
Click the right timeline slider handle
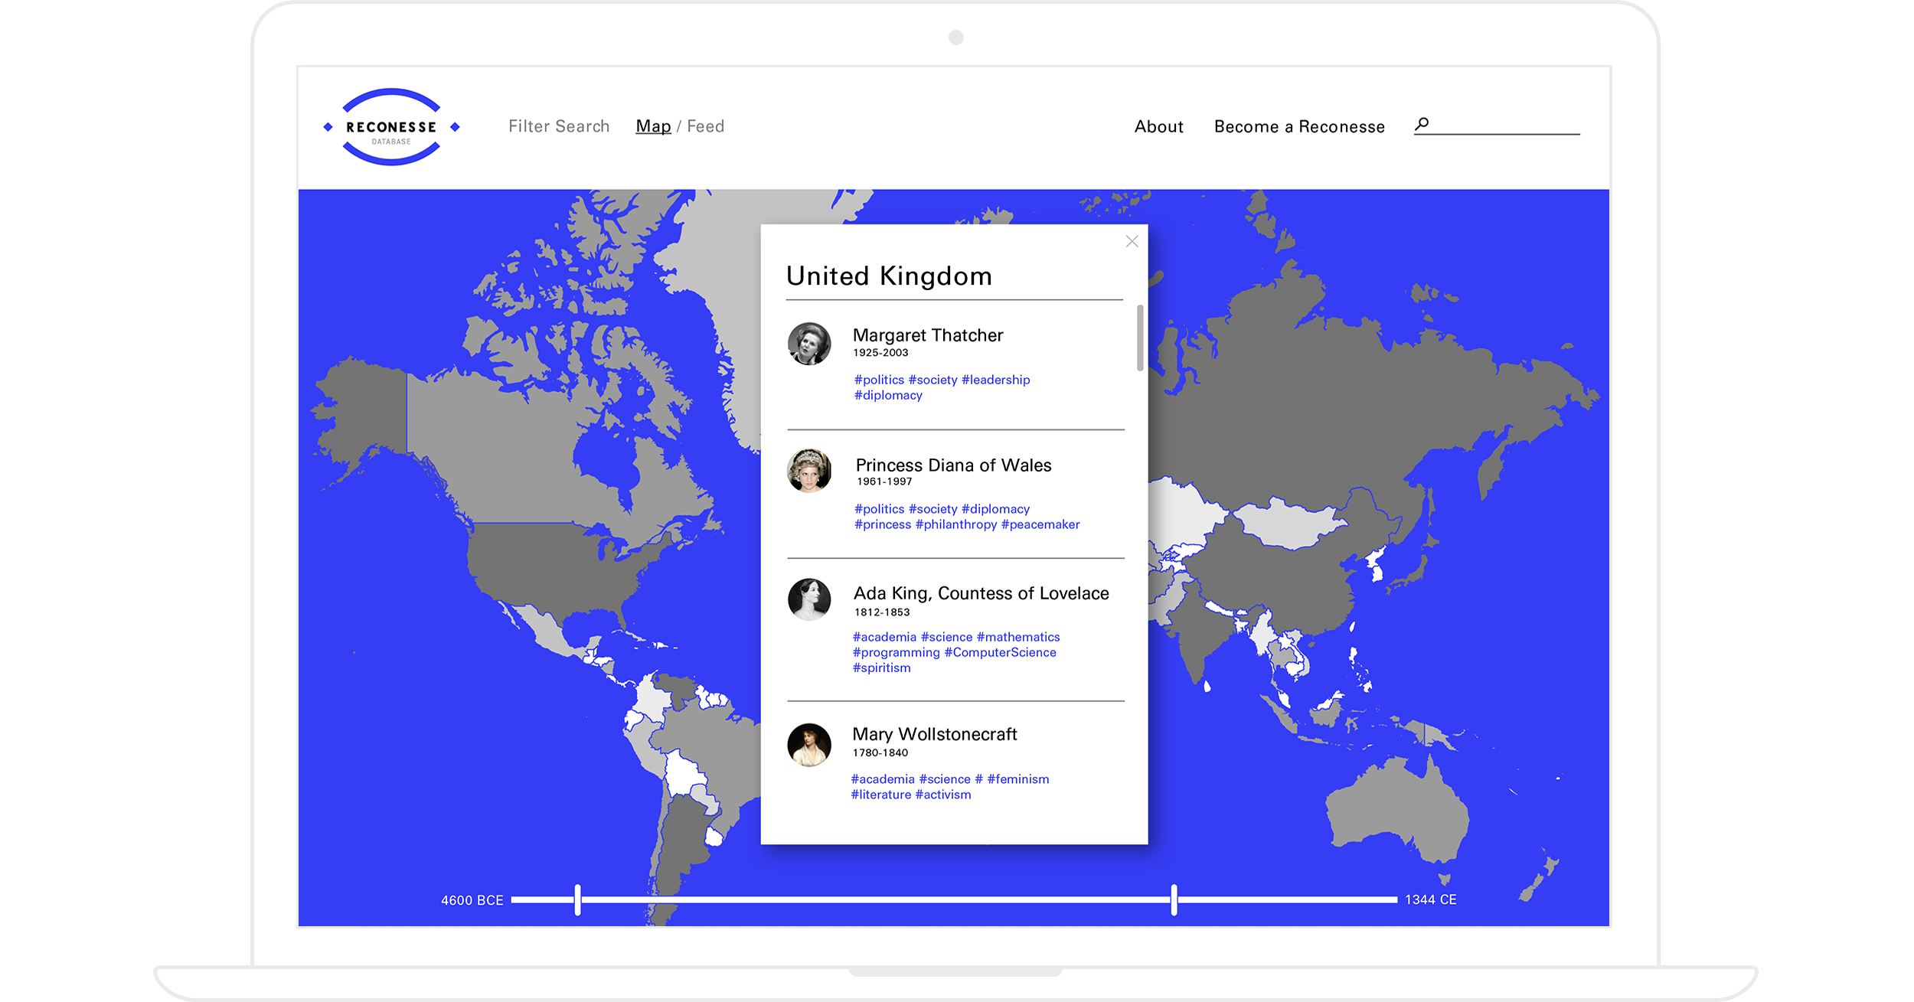click(x=1174, y=899)
